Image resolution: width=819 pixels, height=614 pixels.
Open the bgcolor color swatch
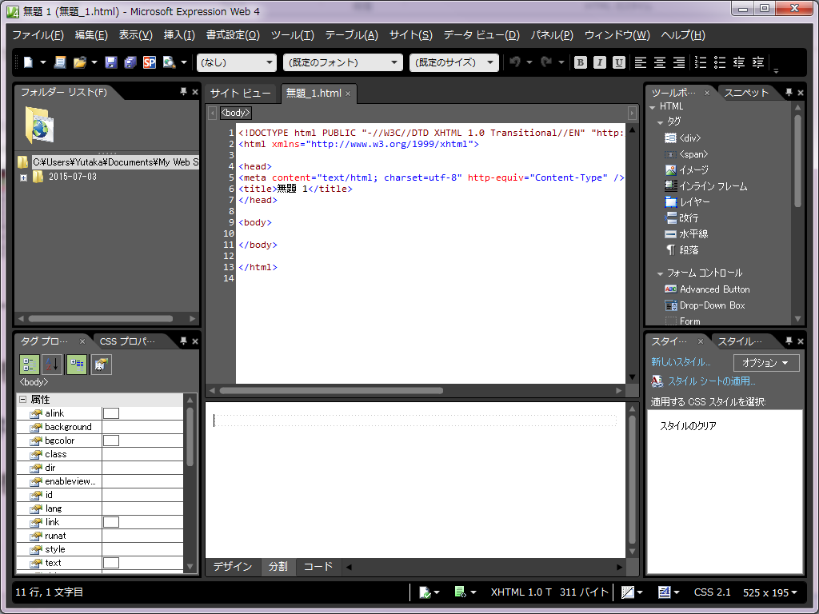110,441
